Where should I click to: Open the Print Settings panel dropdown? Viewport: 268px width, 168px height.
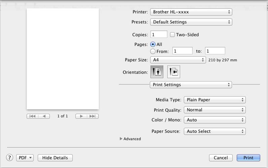coord(191,85)
